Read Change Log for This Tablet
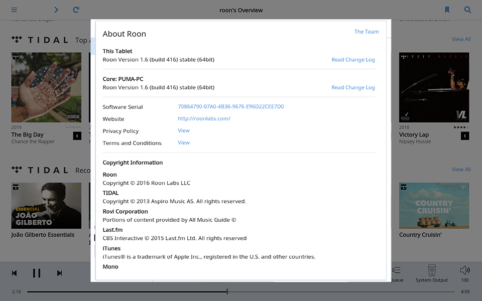 tap(353, 60)
